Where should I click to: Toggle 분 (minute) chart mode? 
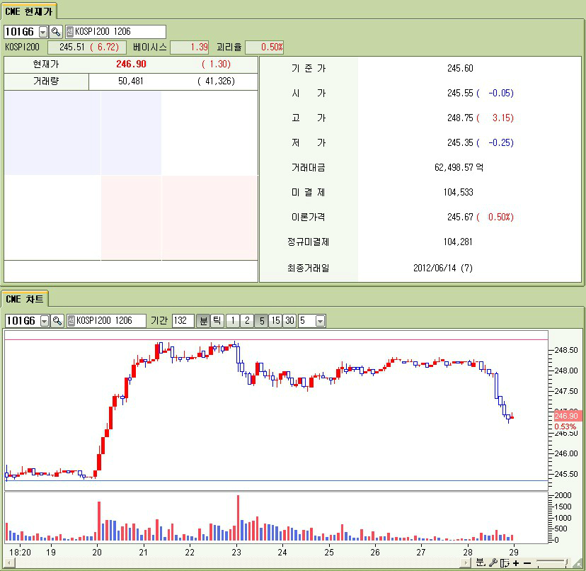coord(203,321)
